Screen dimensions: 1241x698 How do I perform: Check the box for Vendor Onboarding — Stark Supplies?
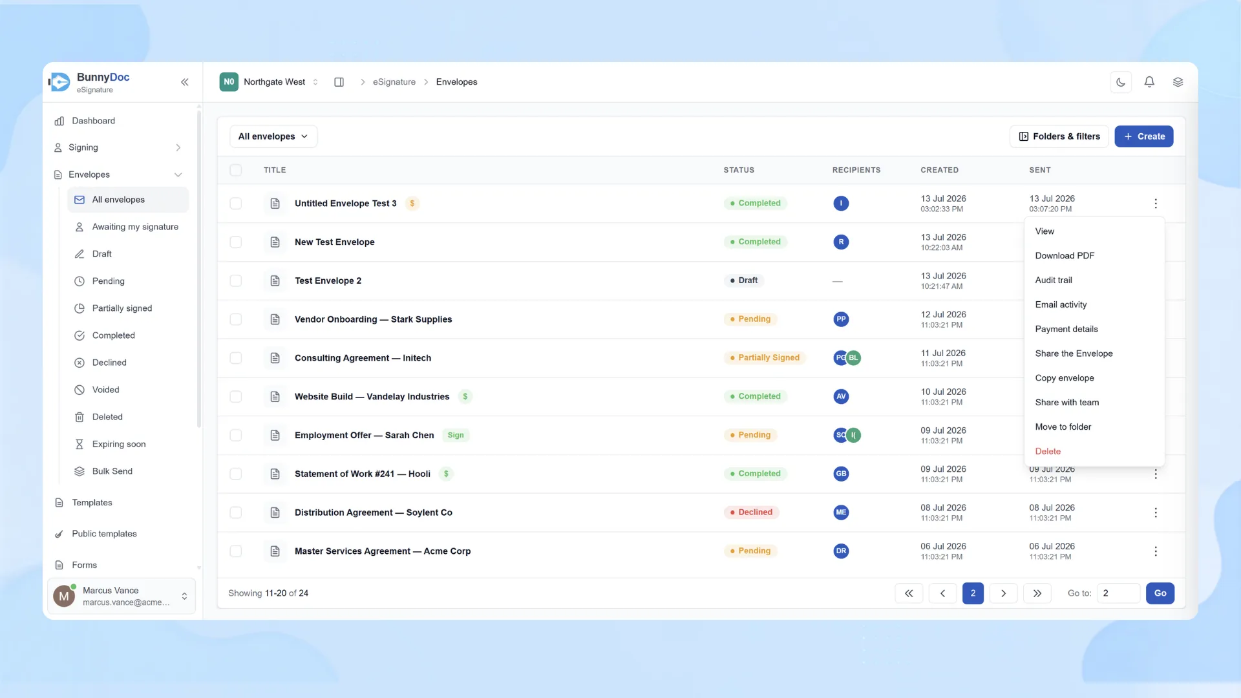[x=236, y=319]
